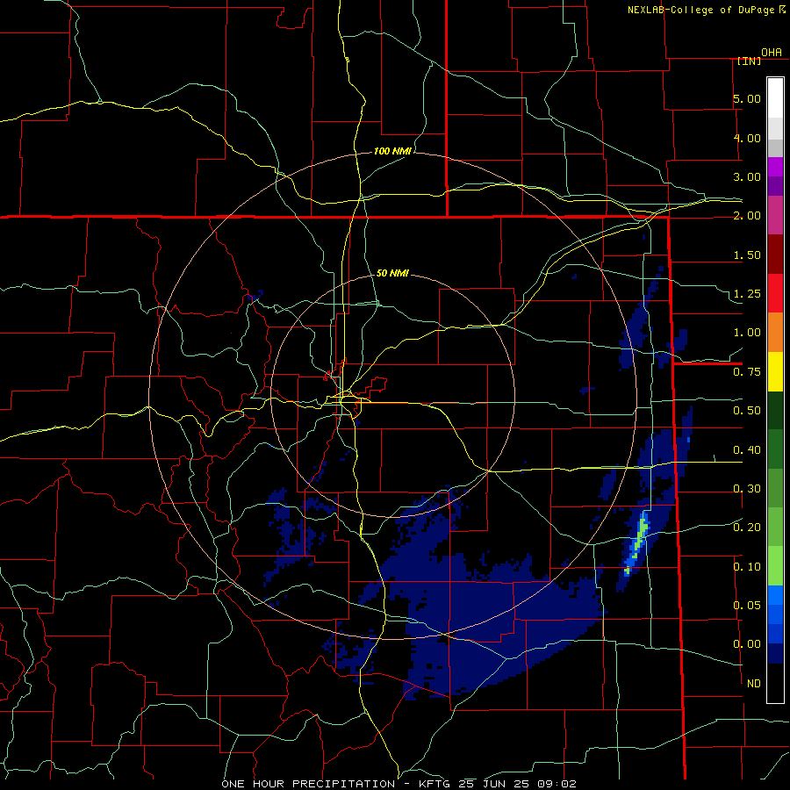The height and width of the screenshot is (790, 790).
Task: Click the 0.00 legend value
Action: (747, 644)
